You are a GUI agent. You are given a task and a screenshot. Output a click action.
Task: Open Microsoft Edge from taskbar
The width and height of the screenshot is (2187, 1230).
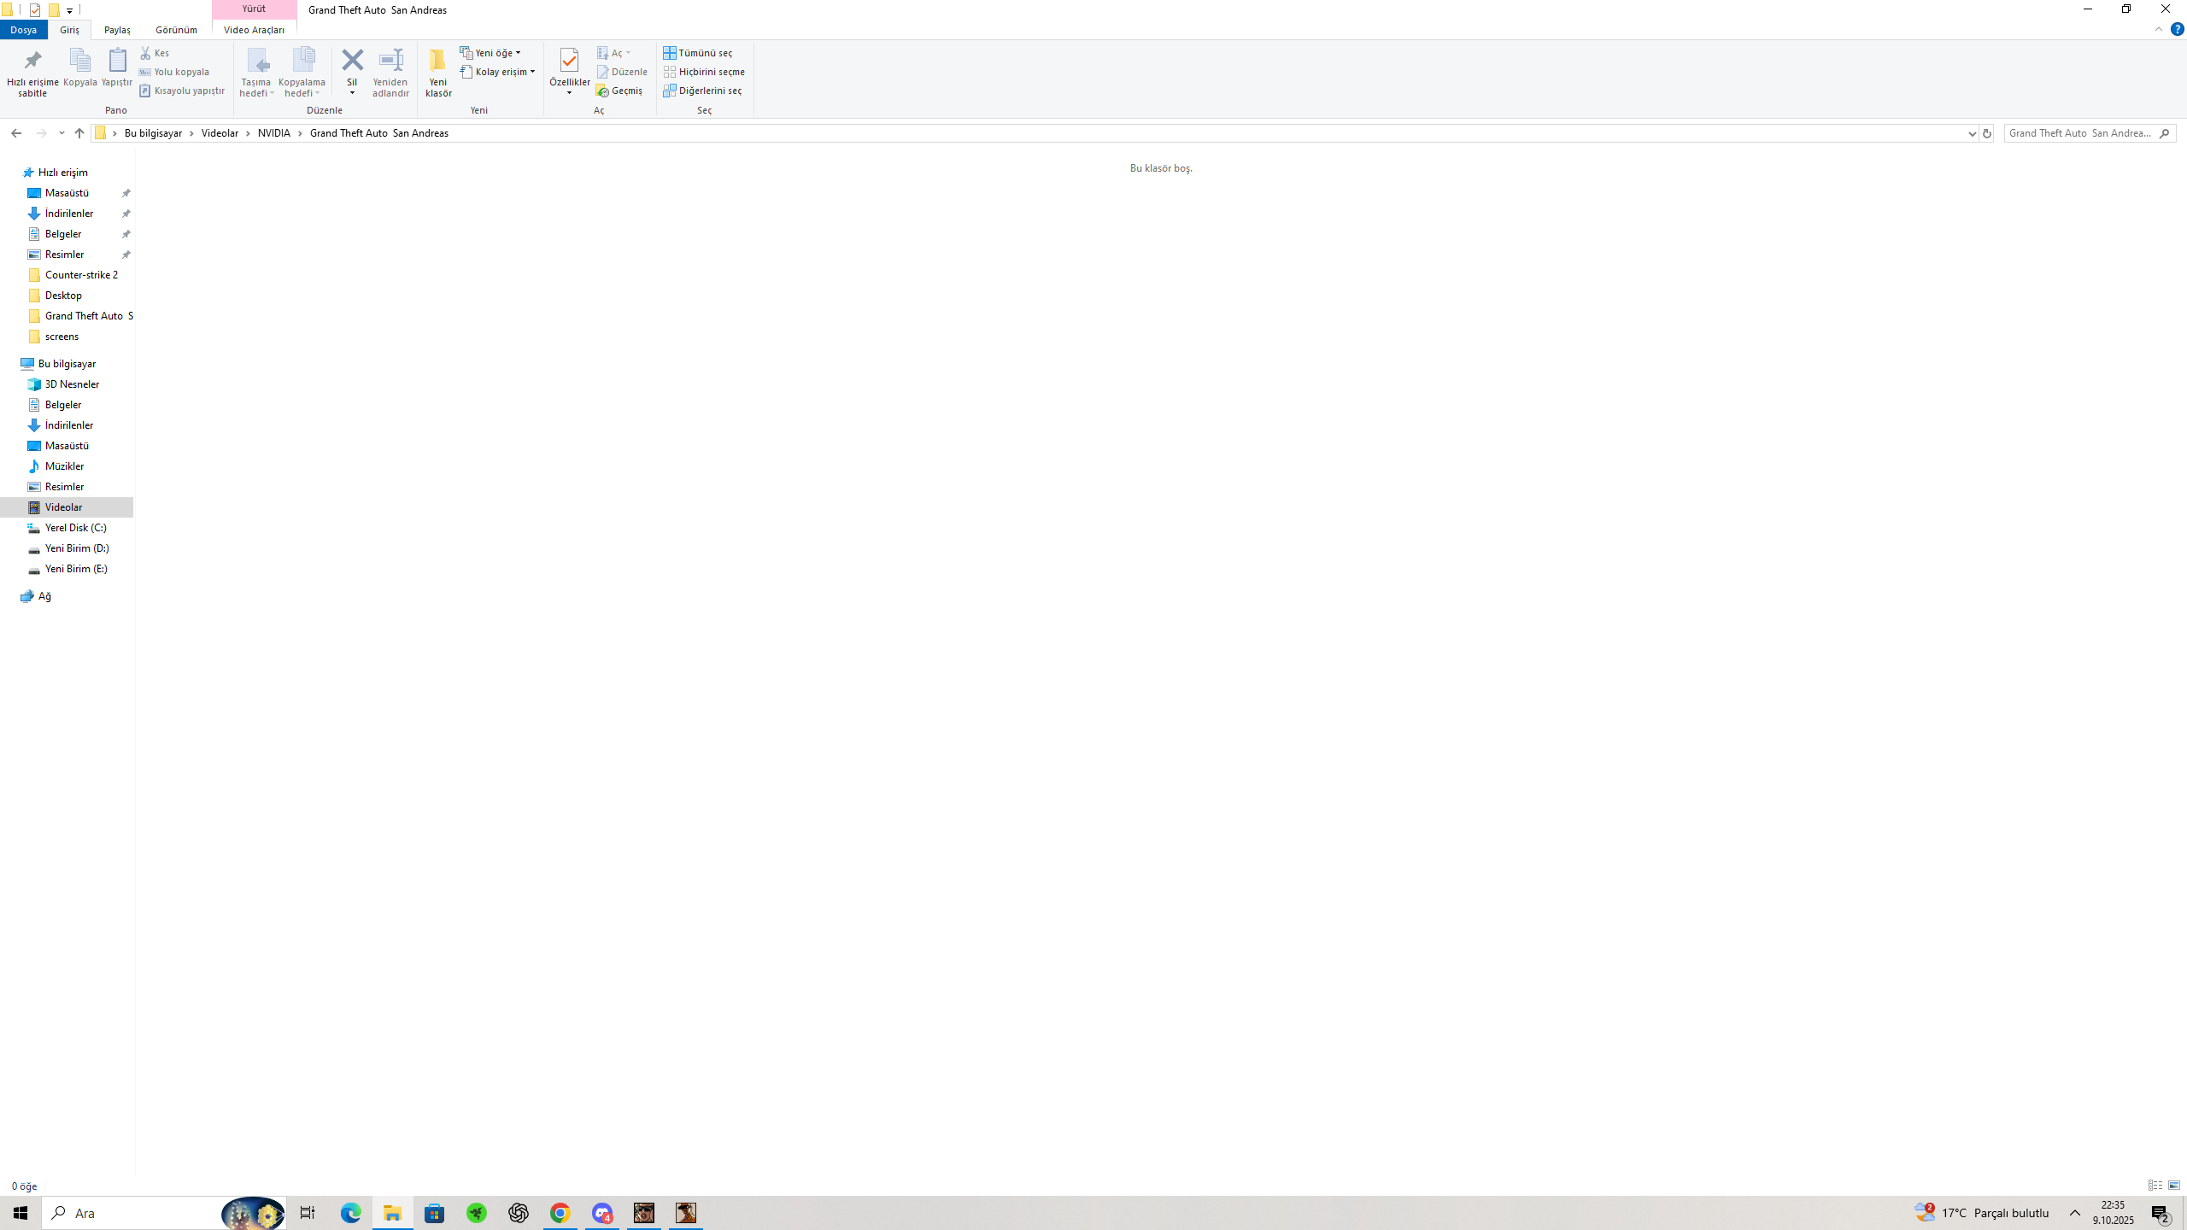click(x=350, y=1213)
